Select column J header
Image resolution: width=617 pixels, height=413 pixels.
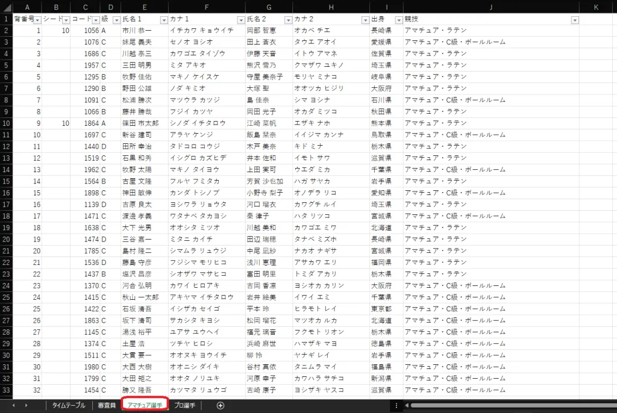(491, 7)
